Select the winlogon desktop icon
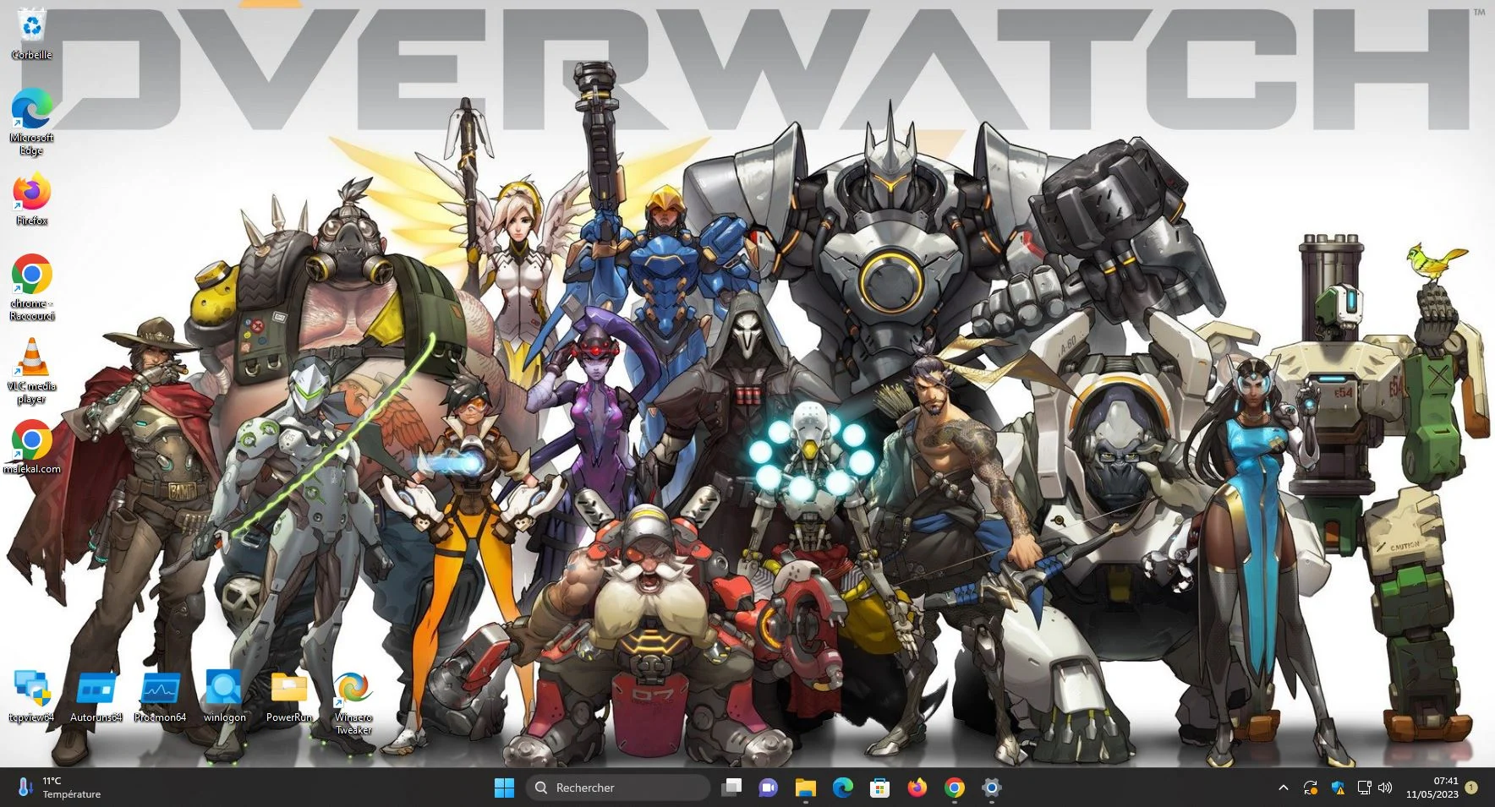This screenshot has width=1495, height=807. tap(224, 697)
